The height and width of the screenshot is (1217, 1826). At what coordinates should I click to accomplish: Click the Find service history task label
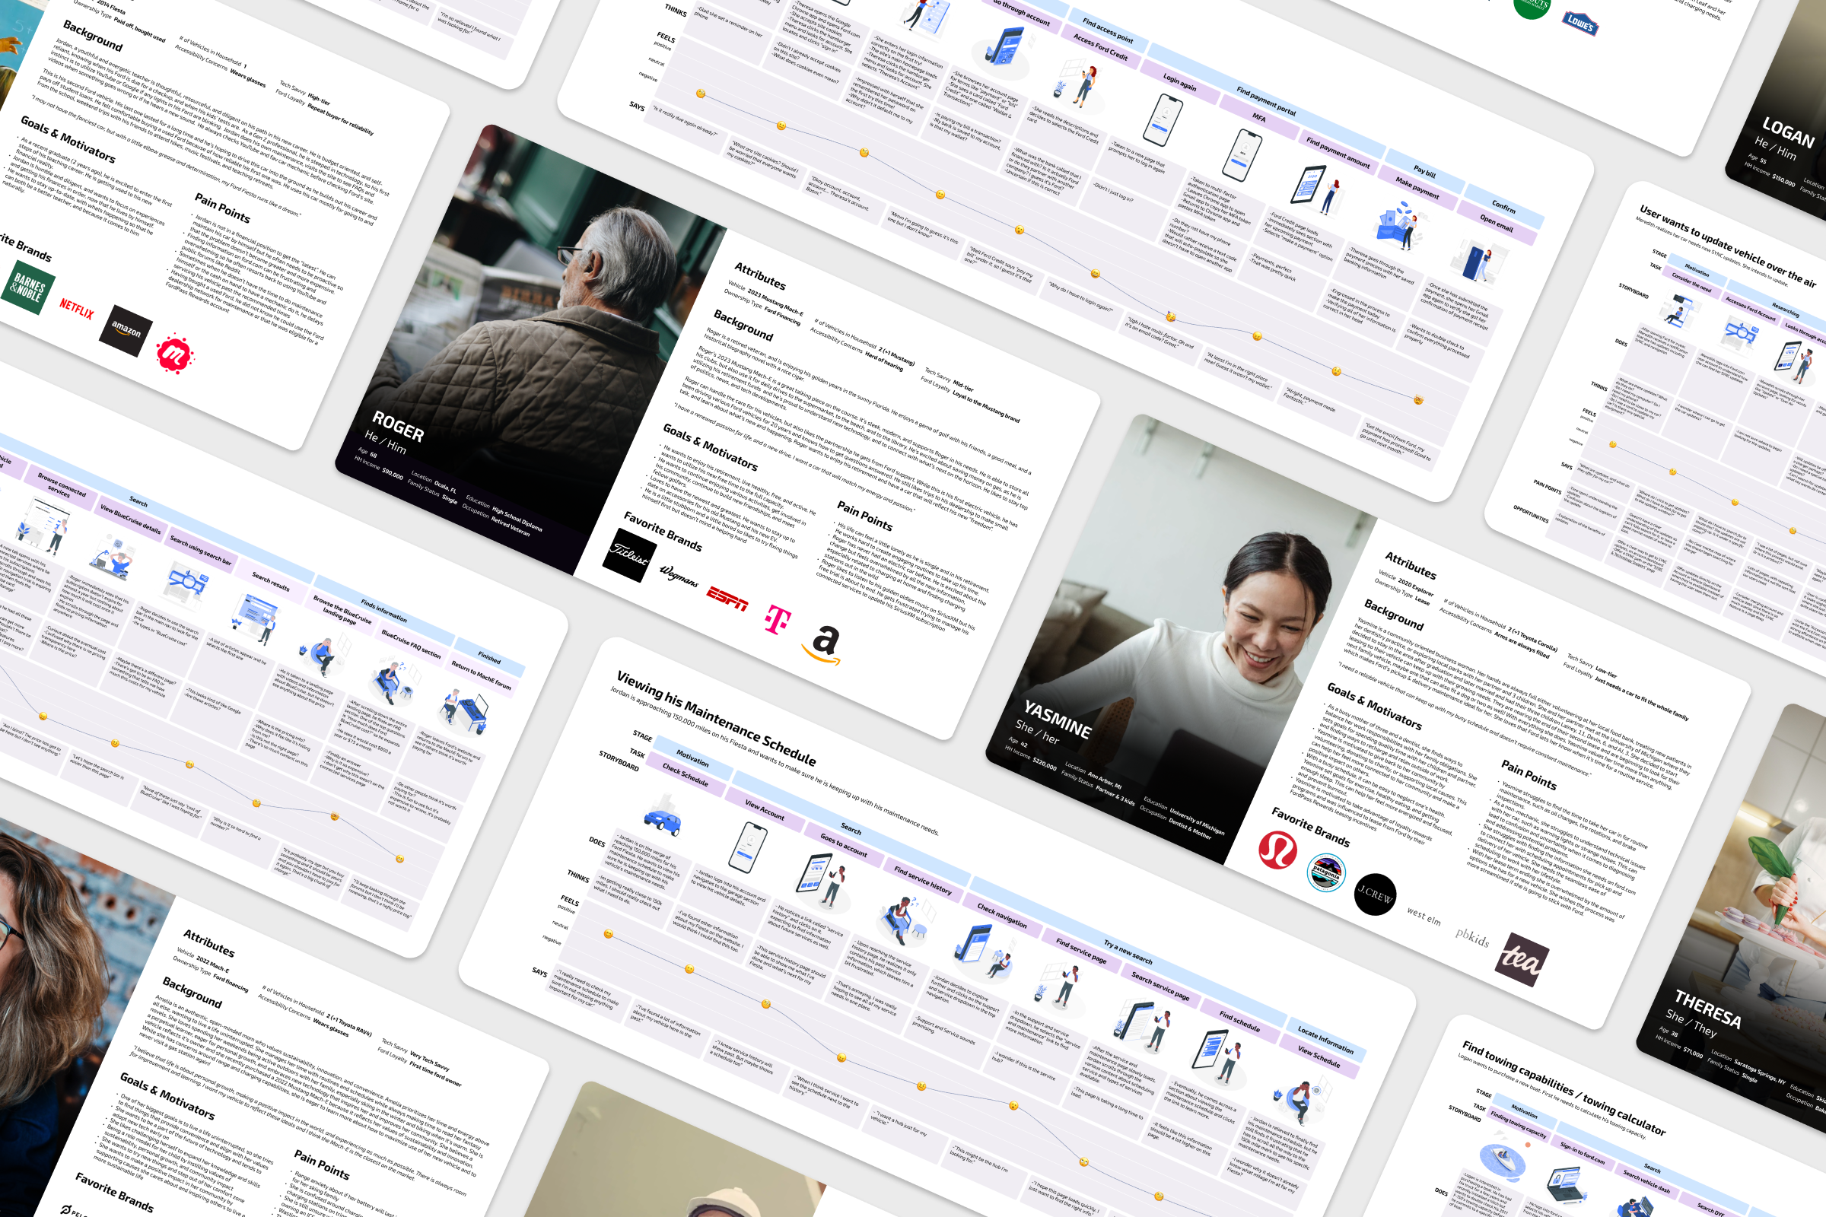922,880
